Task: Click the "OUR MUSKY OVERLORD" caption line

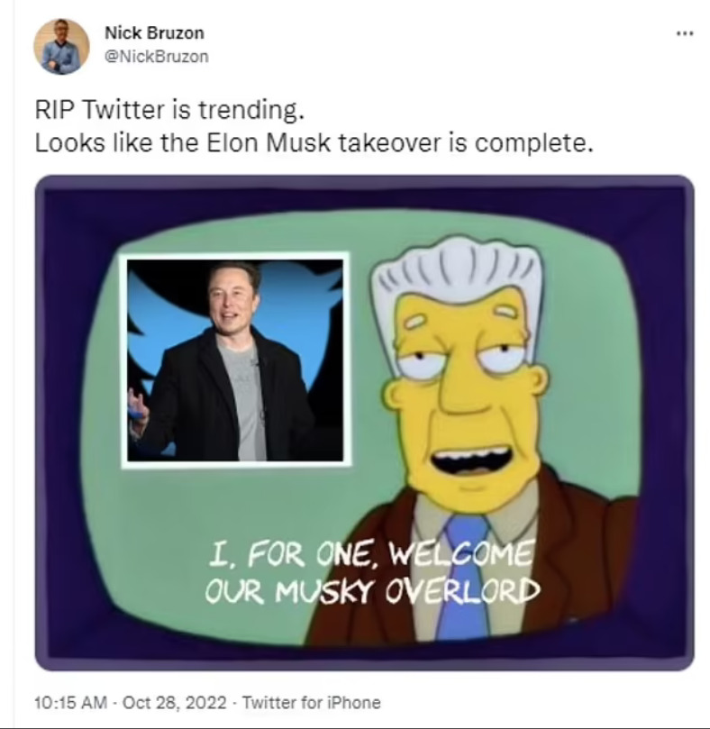Action: 372,591
